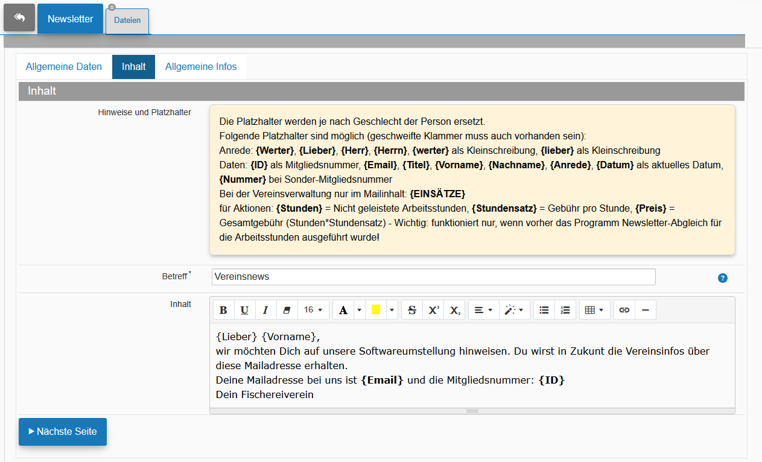Click the Betreff input field
This screenshot has width=762, height=462.
433,277
